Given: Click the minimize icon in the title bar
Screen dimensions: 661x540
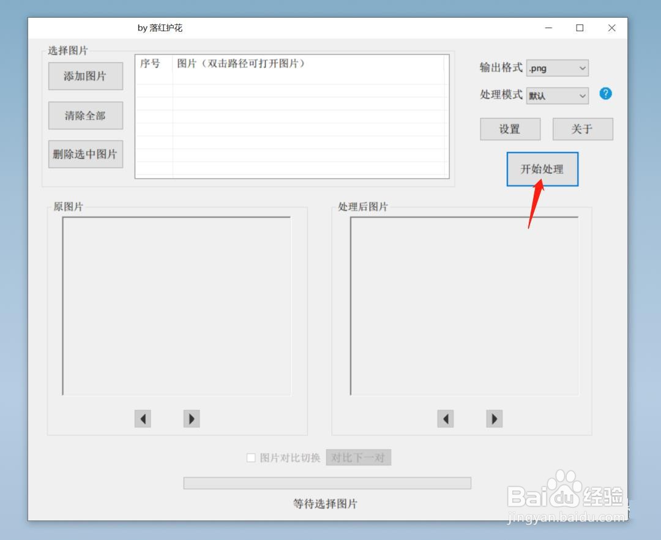Looking at the screenshot, I should (x=548, y=28).
